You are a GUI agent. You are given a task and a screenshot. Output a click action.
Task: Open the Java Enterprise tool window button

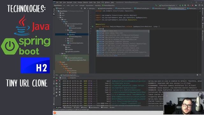[x=94, y=107]
